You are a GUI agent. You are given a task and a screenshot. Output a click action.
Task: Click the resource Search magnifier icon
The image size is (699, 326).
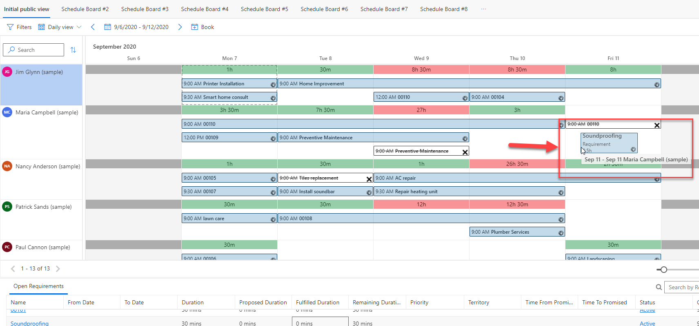(x=11, y=50)
